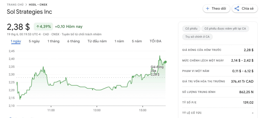Viewport: 265px width, 118px height.
Task: Click the green up-arrow in the 4,39% badge
Action: [38, 27]
